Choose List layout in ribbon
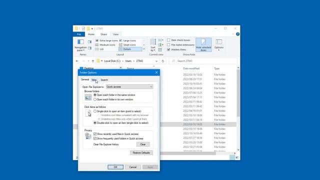The width and height of the screenshot is (320, 180). (x=99, y=49)
